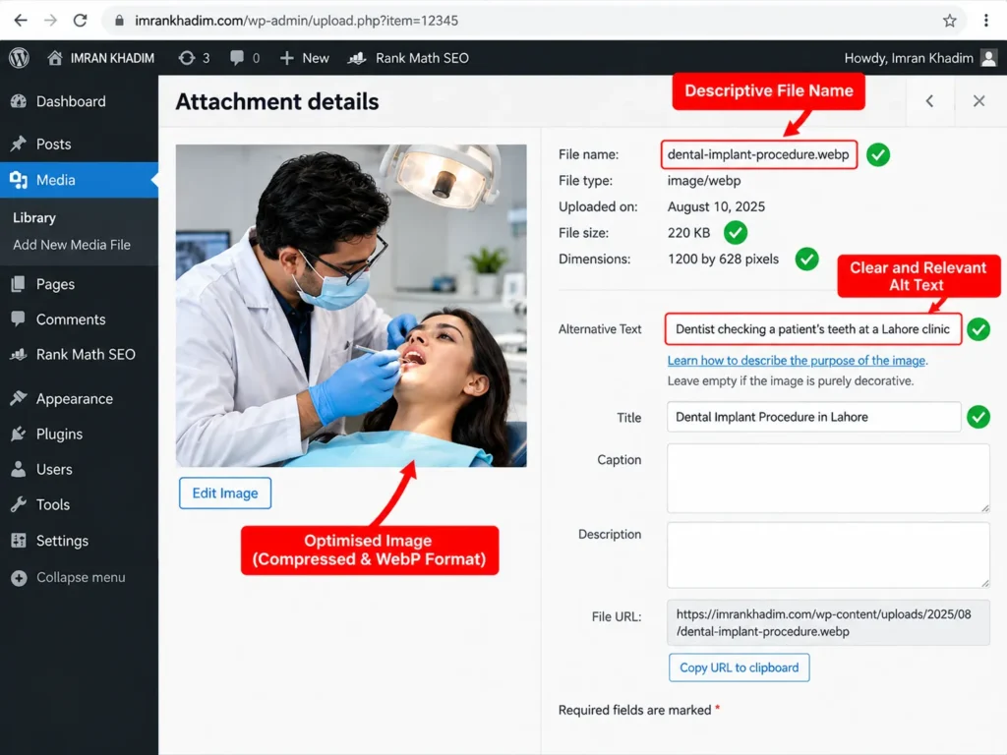Click the New plus icon in admin bar
This screenshot has width=1007, height=755.
(x=286, y=58)
